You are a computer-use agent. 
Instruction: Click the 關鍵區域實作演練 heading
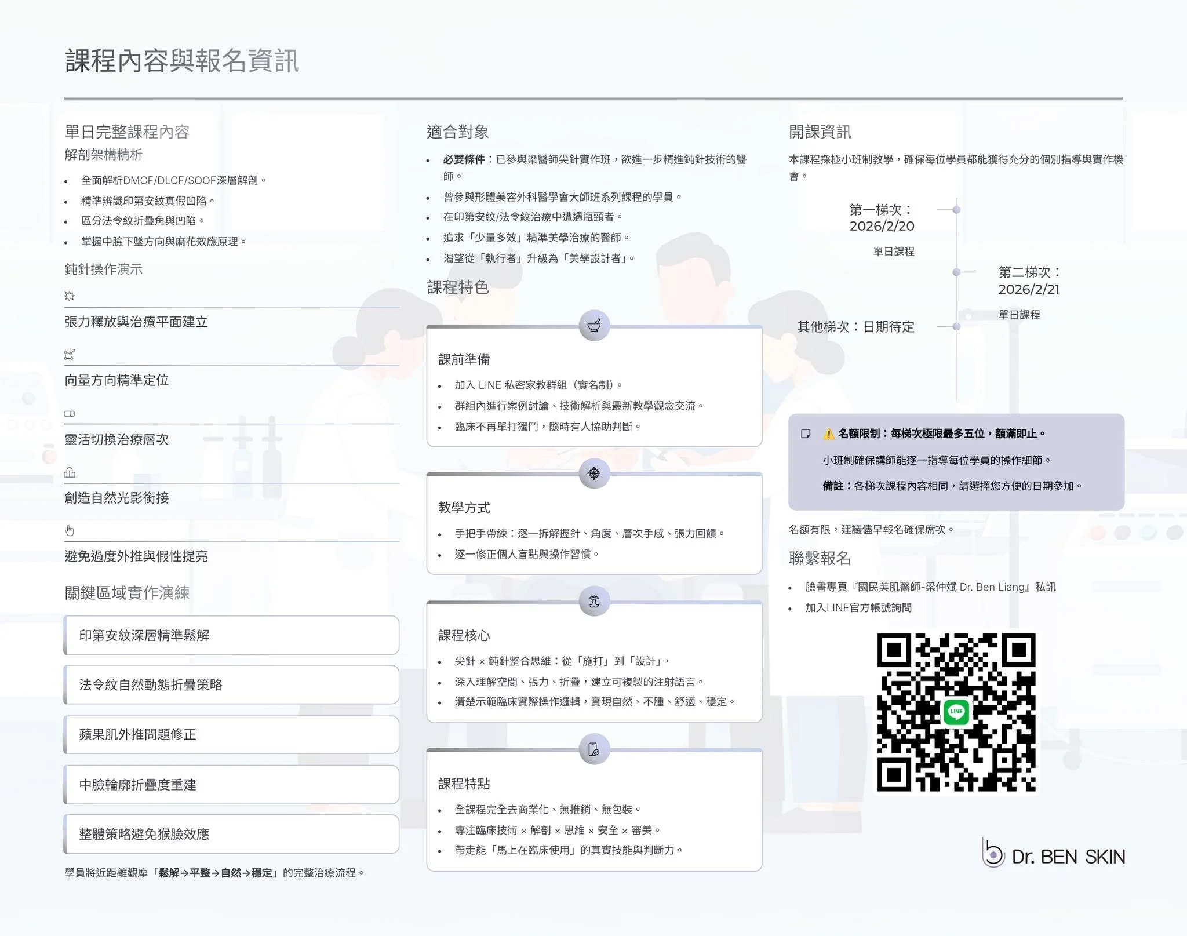127,592
